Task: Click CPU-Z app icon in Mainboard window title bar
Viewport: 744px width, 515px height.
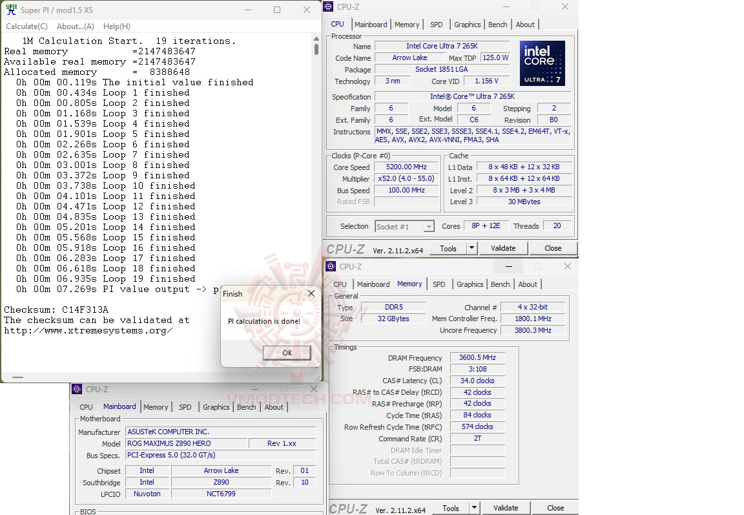Action: coord(77,389)
